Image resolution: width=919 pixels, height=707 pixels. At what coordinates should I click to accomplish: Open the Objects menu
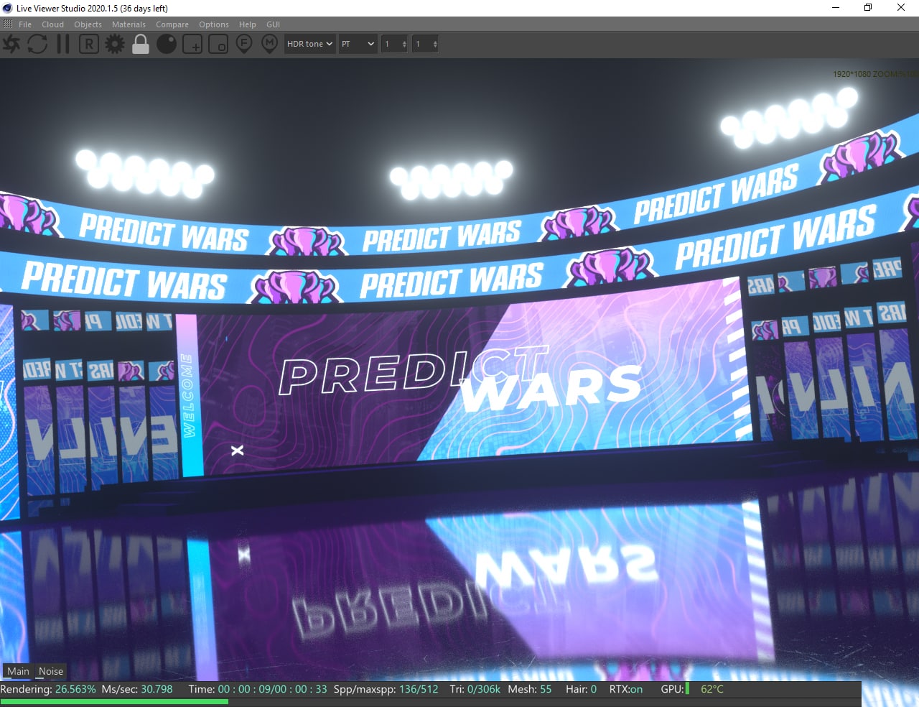tap(88, 24)
